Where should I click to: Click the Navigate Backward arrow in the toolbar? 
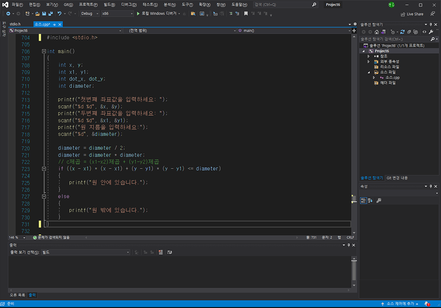8,14
